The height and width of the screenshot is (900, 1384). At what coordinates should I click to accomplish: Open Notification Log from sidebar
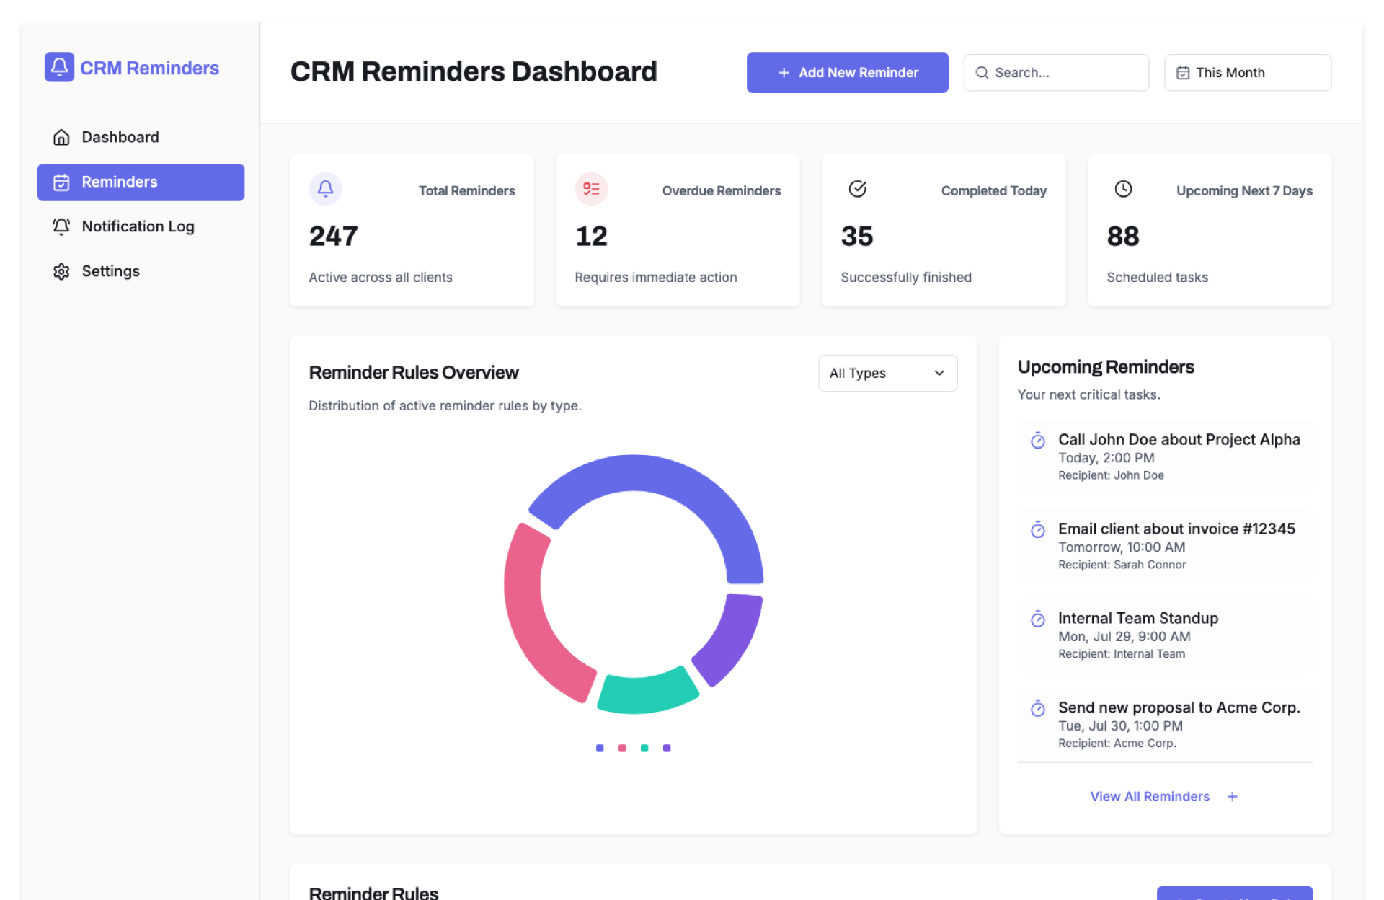(x=138, y=226)
